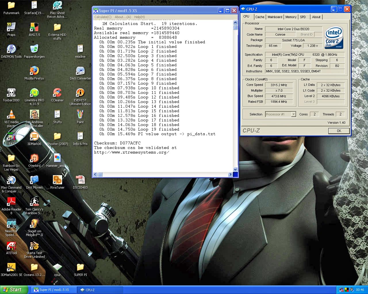Launch VLC media player icon

coord(11,115)
